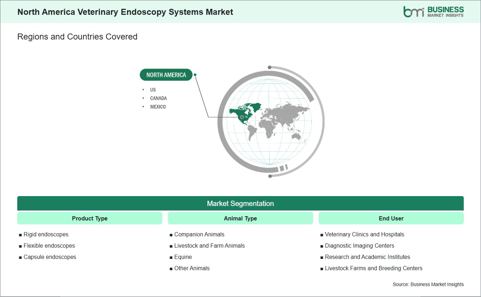Click 'Equine' item

pyautogui.click(x=183, y=257)
